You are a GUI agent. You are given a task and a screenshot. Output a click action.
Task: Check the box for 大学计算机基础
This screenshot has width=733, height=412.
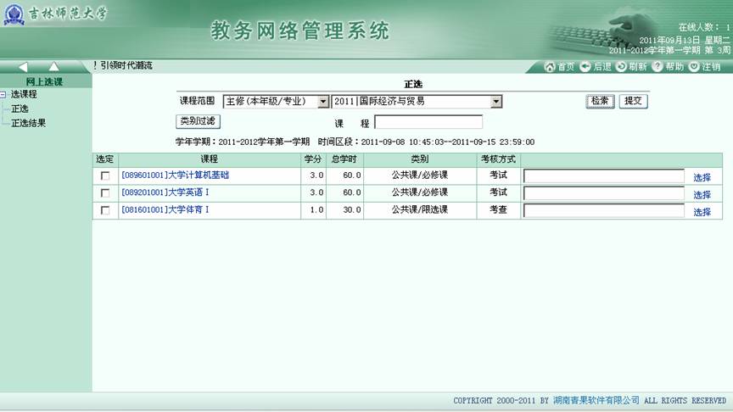pyautogui.click(x=105, y=175)
